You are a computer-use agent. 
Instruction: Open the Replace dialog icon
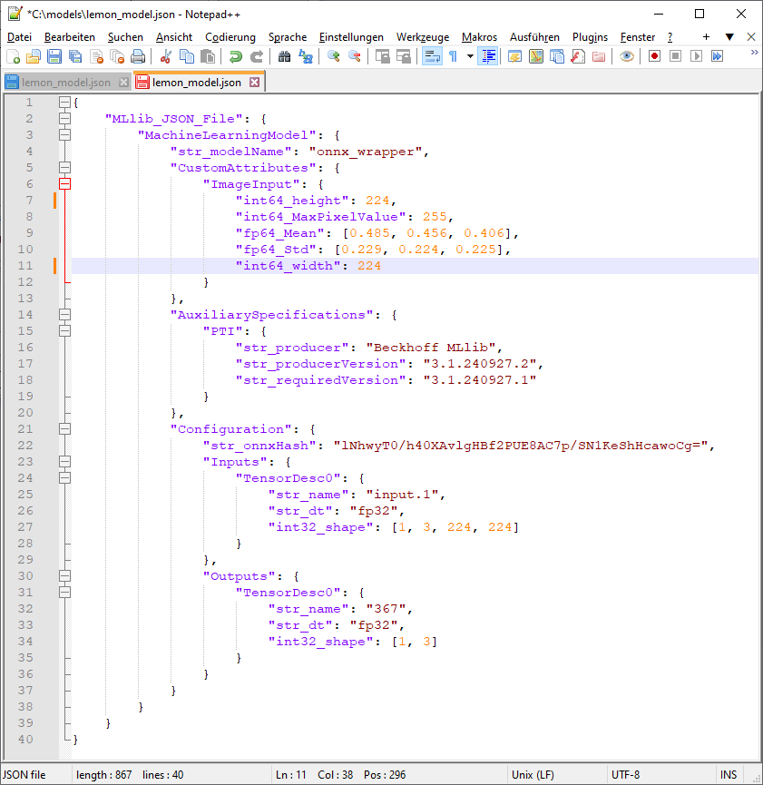pos(306,56)
